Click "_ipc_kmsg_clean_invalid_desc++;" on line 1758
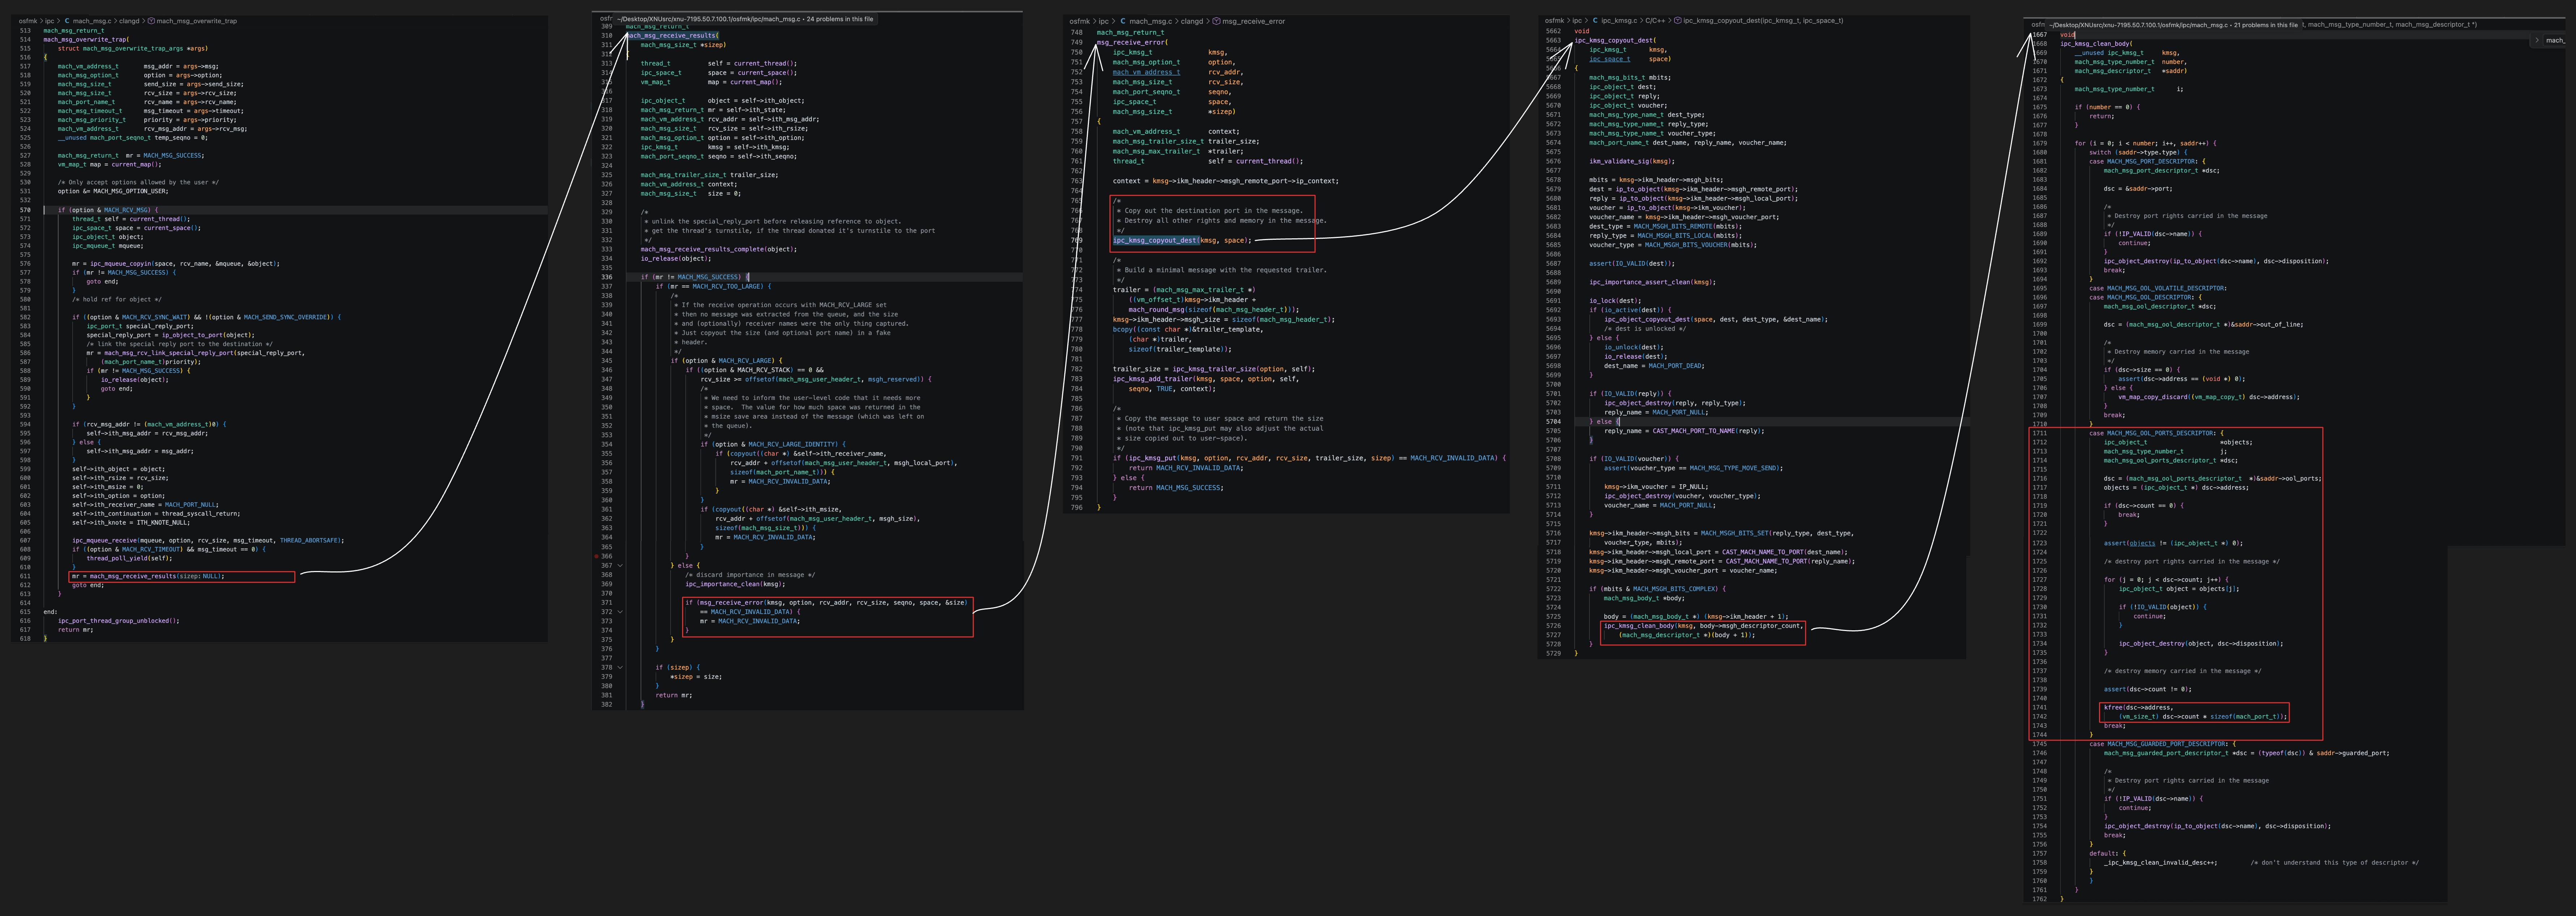The height and width of the screenshot is (916, 2576). [x=2160, y=862]
